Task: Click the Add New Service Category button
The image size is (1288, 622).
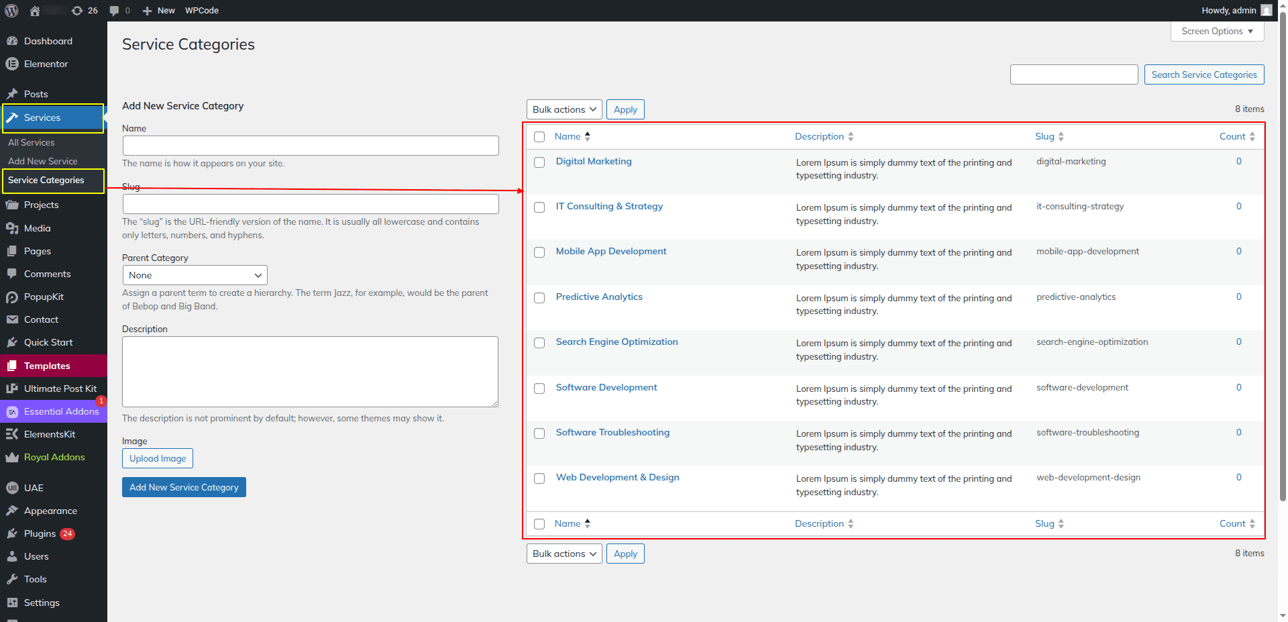Action: (x=184, y=487)
